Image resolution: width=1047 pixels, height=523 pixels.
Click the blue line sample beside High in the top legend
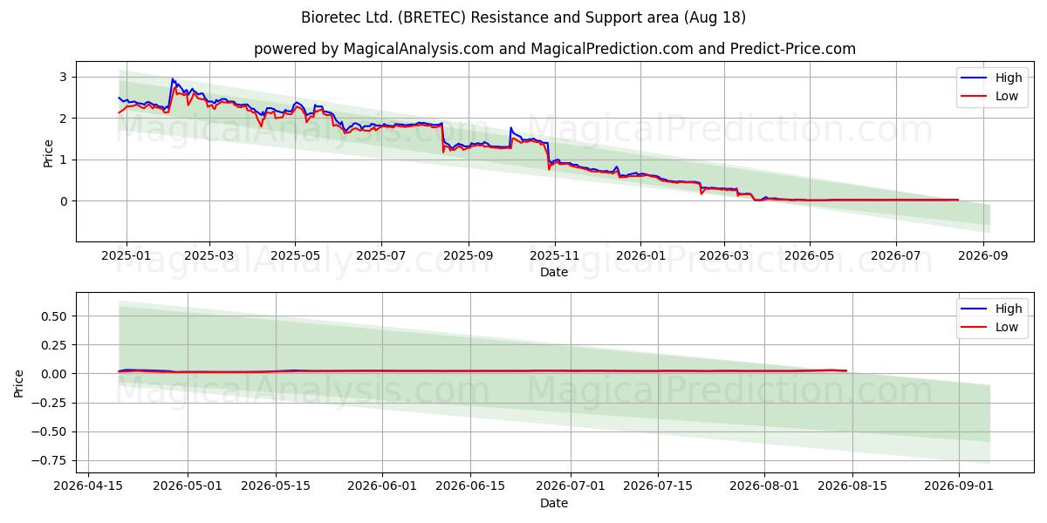[x=975, y=78]
